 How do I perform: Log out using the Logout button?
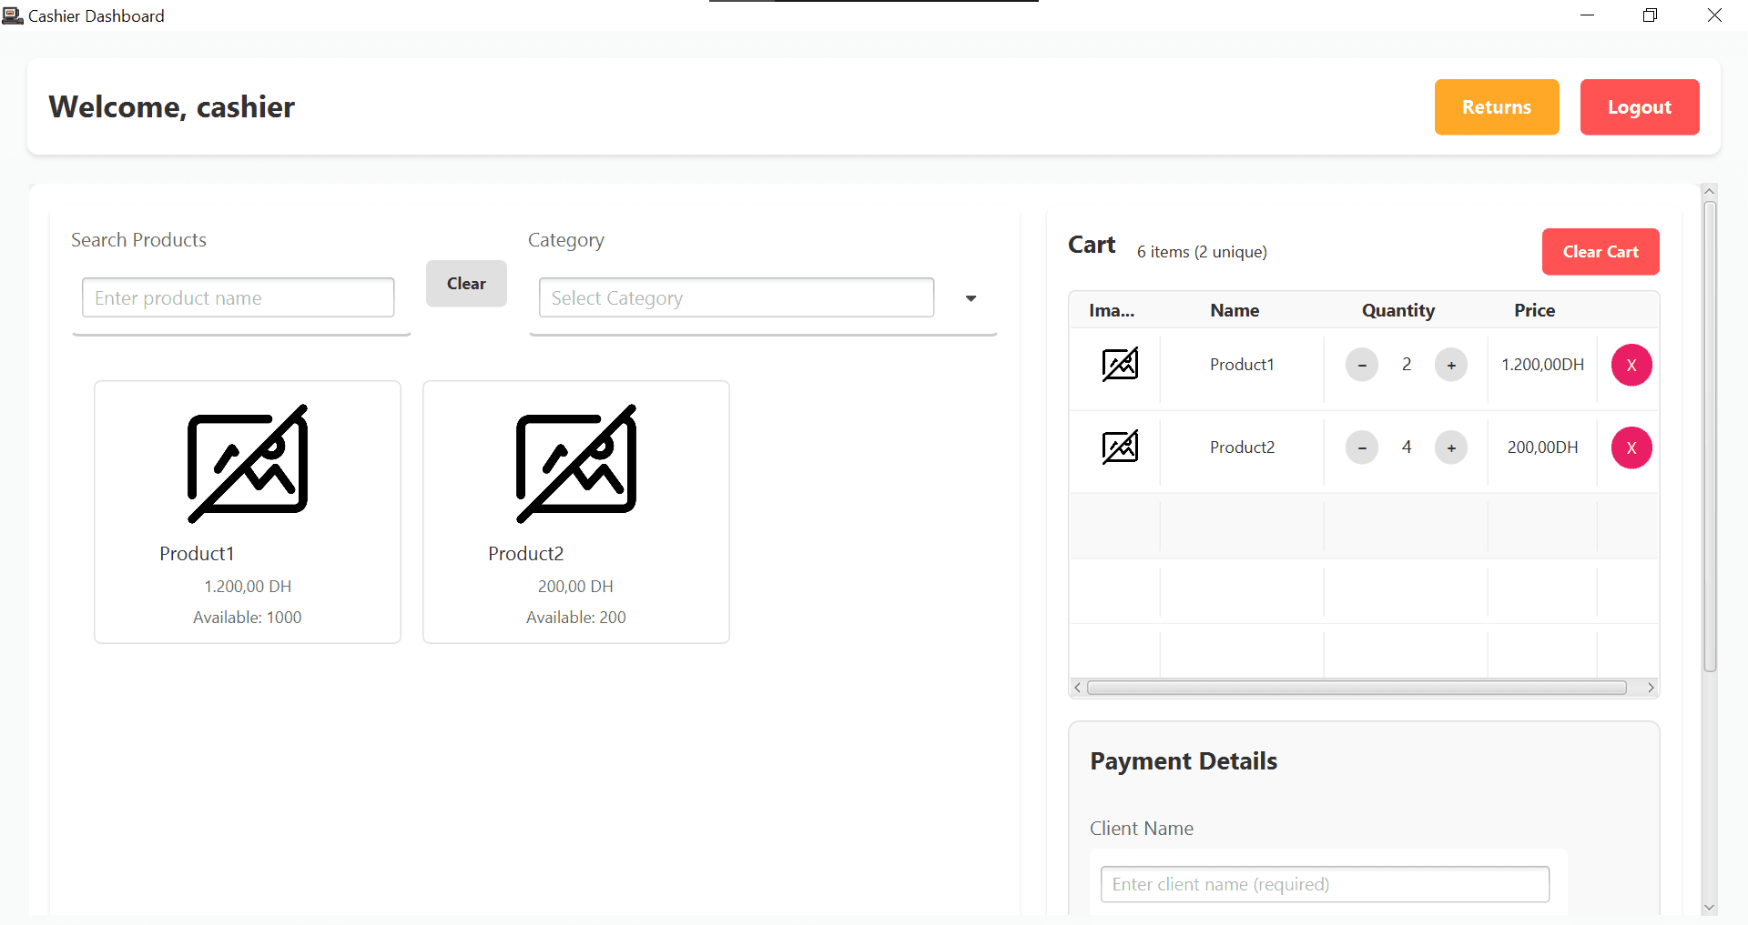[1639, 107]
